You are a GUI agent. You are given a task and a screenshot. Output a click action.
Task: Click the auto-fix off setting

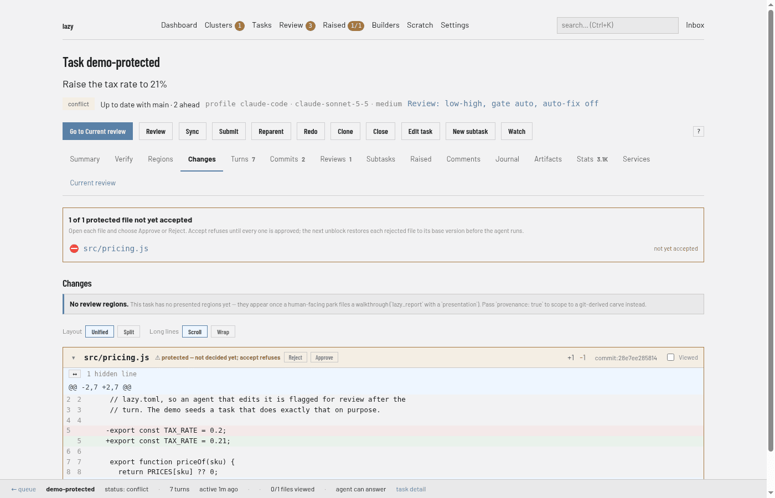tap(571, 103)
